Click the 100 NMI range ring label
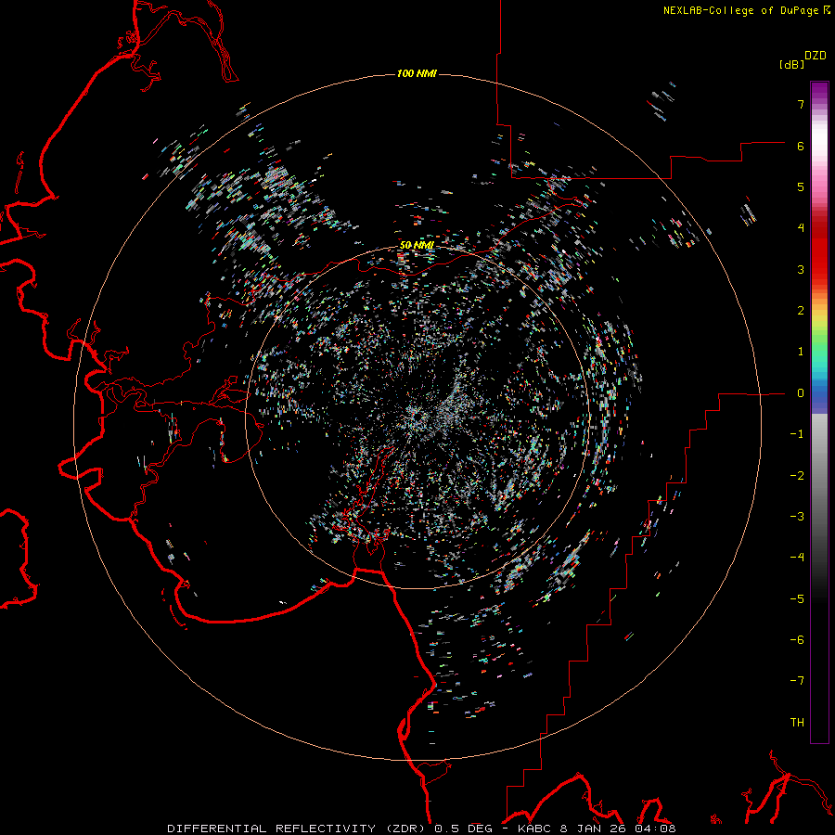Image resolution: width=835 pixels, height=835 pixels. (417, 73)
